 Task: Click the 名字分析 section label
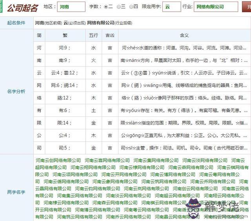tap(16, 91)
